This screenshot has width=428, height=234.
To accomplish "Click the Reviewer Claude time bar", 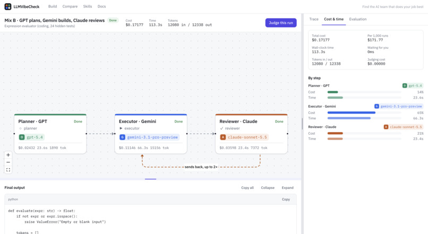I will 335,139.
